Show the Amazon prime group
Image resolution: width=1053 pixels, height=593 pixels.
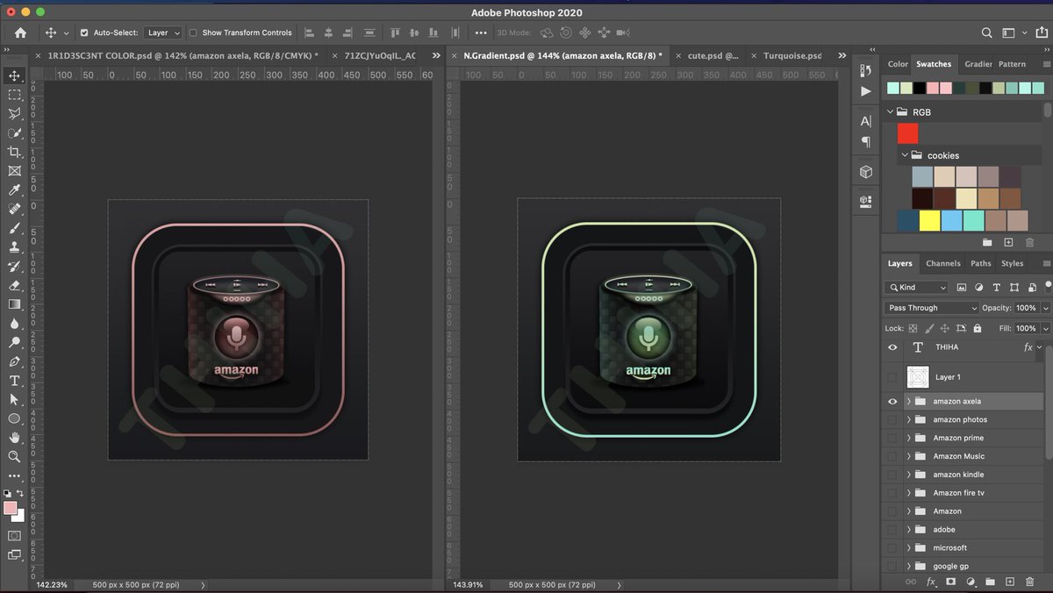click(x=892, y=438)
